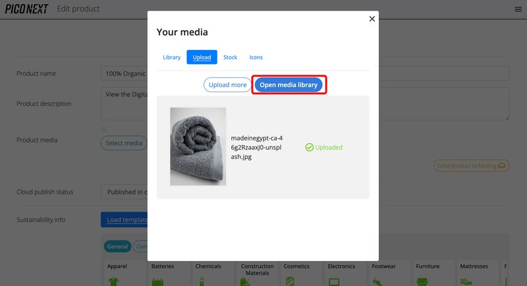527x286 pixels.
Task: Open the Icons tab
Action: tap(256, 57)
